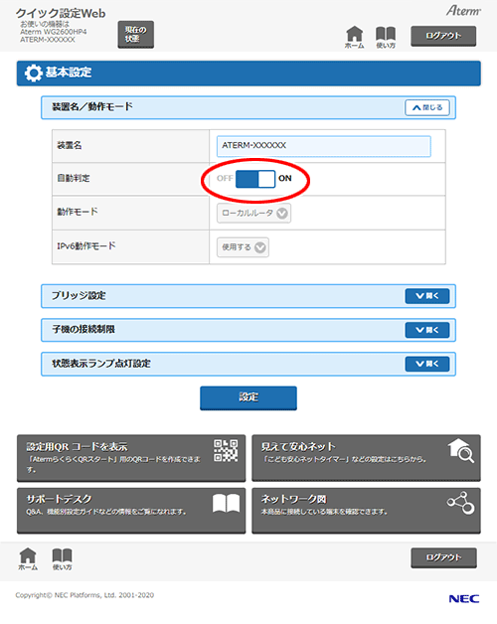Expand the ブリッジ設定 section
The image size is (497, 624).
(x=427, y=296)
